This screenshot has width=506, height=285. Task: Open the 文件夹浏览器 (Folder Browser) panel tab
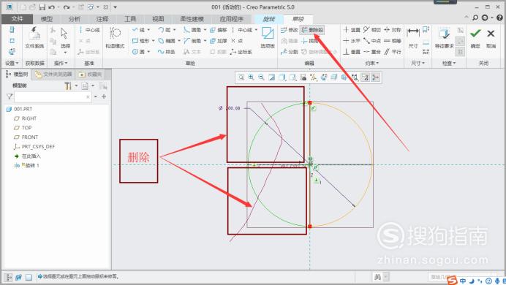click(x=53, y=75)
